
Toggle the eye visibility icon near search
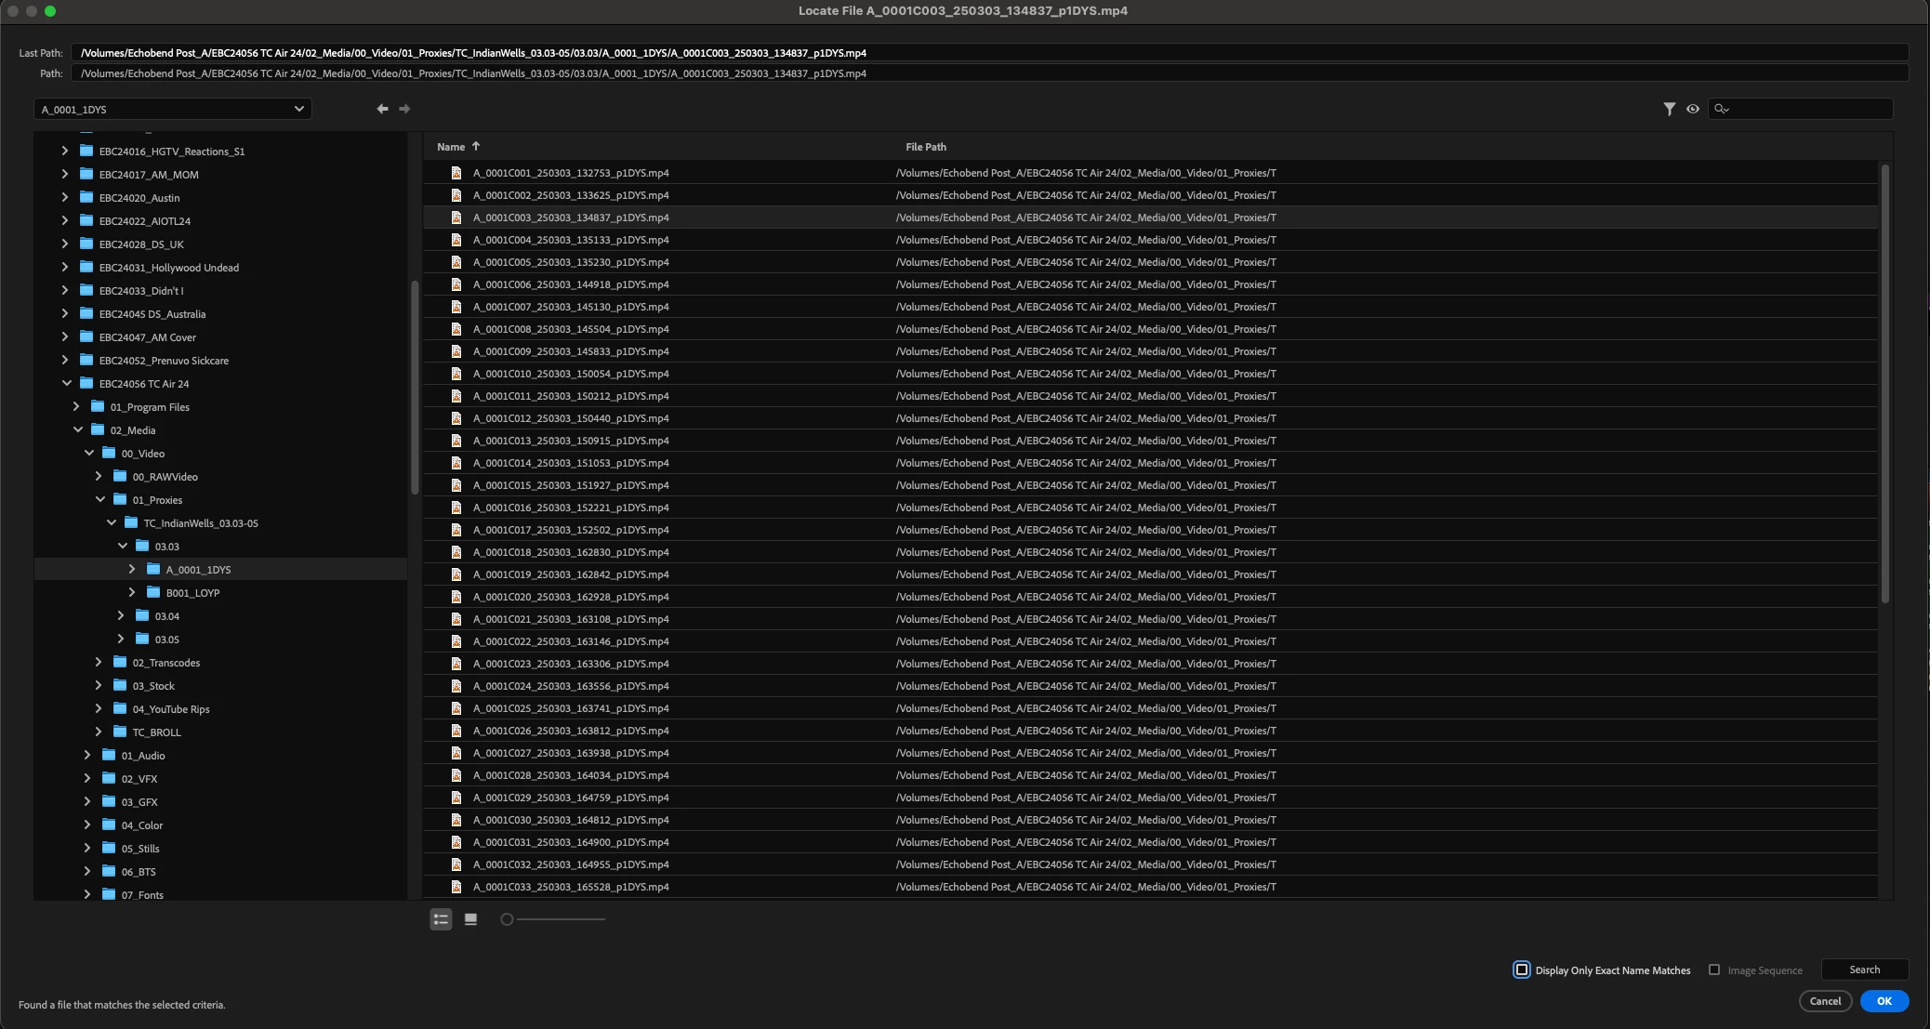(1693, 109)
